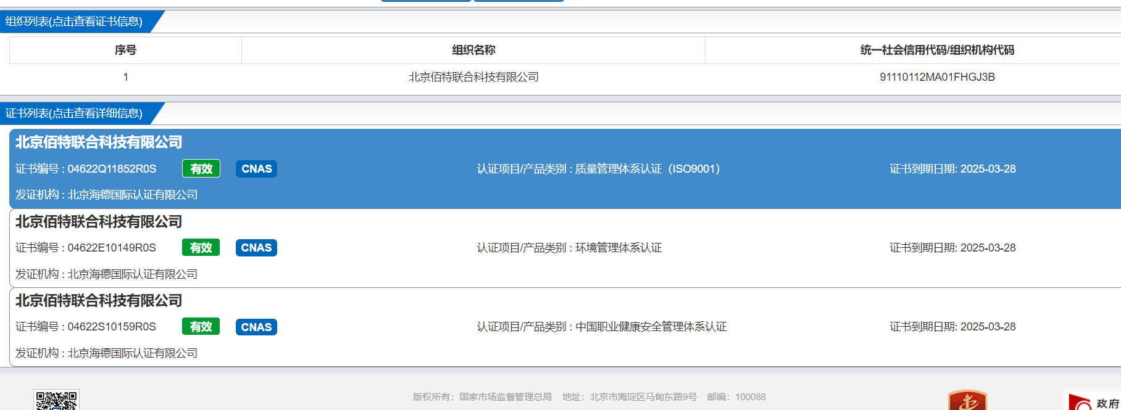Click 中国职业健康安全管理体系认证 category text
This screenshot has height=410, width=1121.
(x=651, y=327)
